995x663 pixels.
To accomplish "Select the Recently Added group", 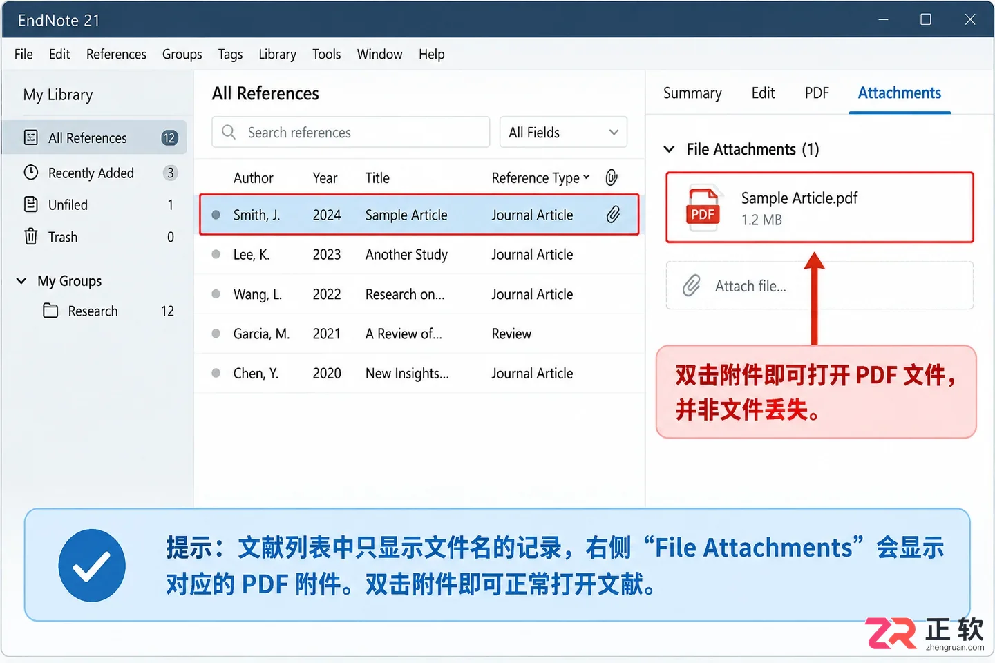I will [95, 173].
